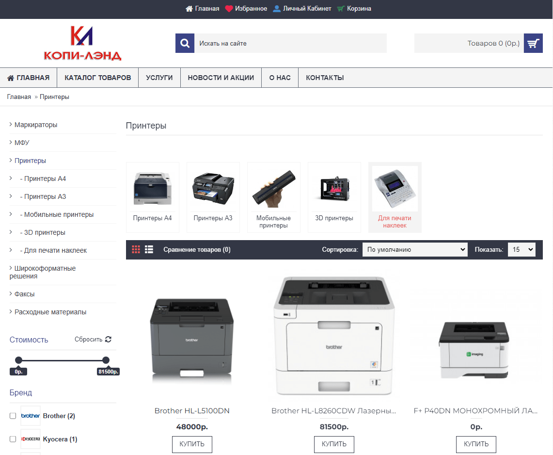Image resolution: width=553 pixels, height=455 pixels.
Task: Open КАТАЛОГ ТОВАРОВ menu
Action: pos(98,78)
